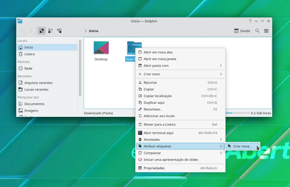Viewport: 290px width, 187px height.
Task: Switch to Icons view mode
Action: (42, 31)
